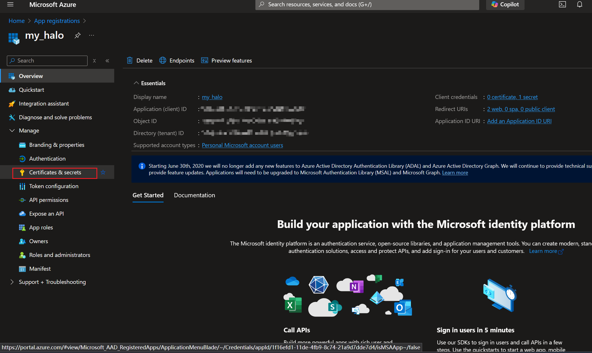The image size is (592, 353).
Task: Click the my_halo display name link
Action: pos(212,97)
